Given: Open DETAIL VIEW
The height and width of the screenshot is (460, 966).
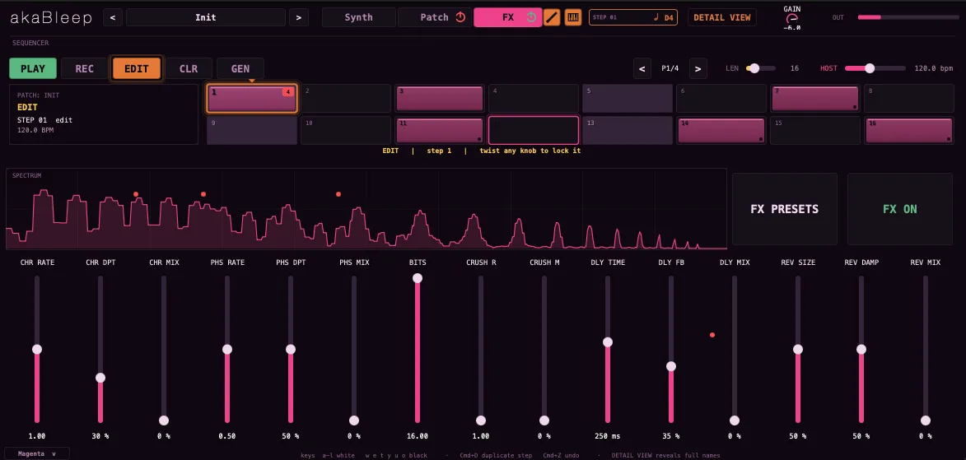Looking at the screenshot, I should pyautogui.click(x=722, y=17).
